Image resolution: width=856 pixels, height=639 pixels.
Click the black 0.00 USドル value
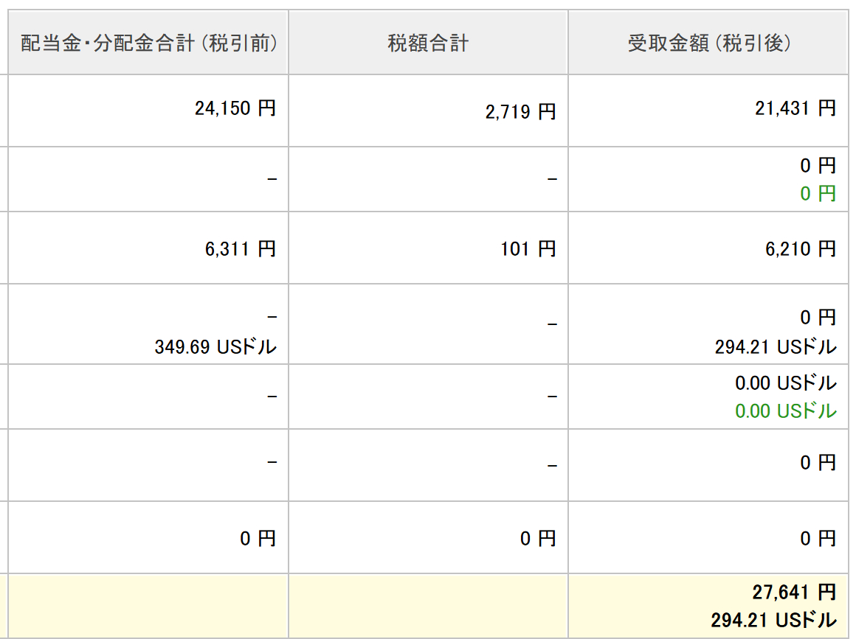tap(785, 383)
